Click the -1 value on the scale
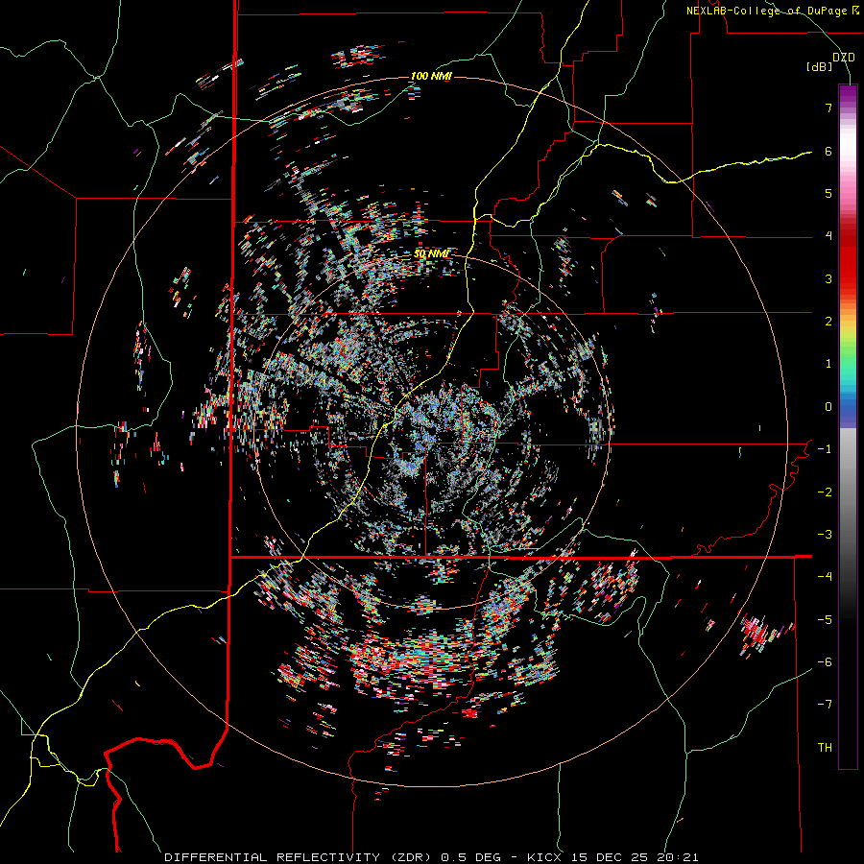The image size is (864, 864). tap(825, 449)
